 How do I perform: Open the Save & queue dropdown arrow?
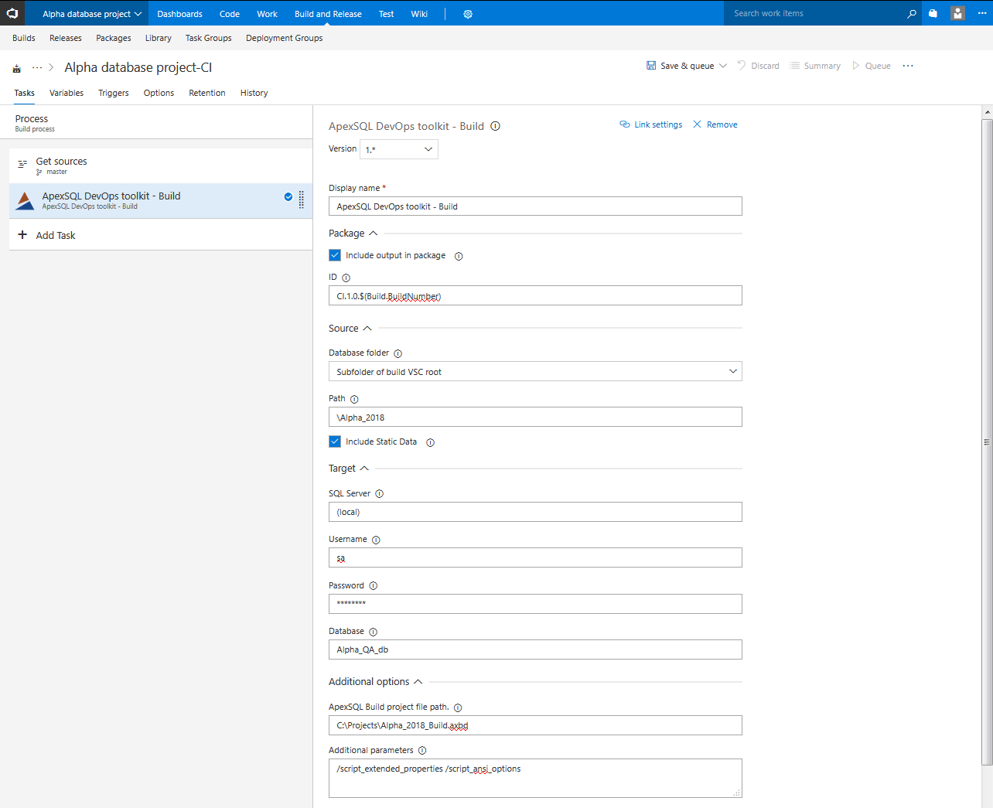[723, 66]
